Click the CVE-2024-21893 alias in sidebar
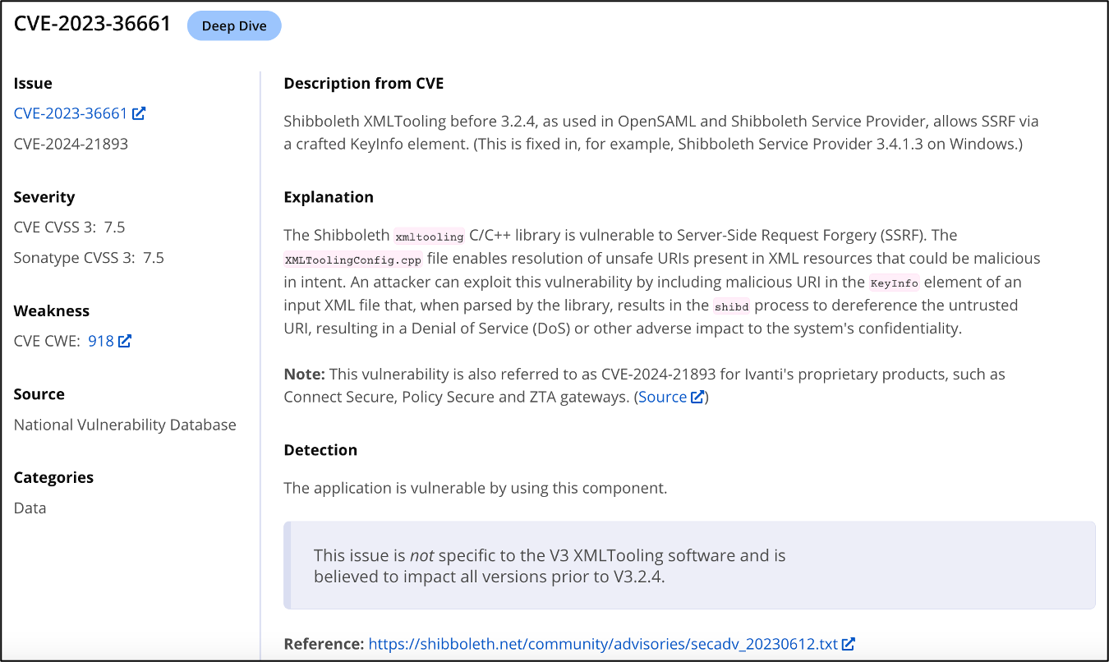The height and width of the screenshot is (662, 1109). click(x=71, y=144)
